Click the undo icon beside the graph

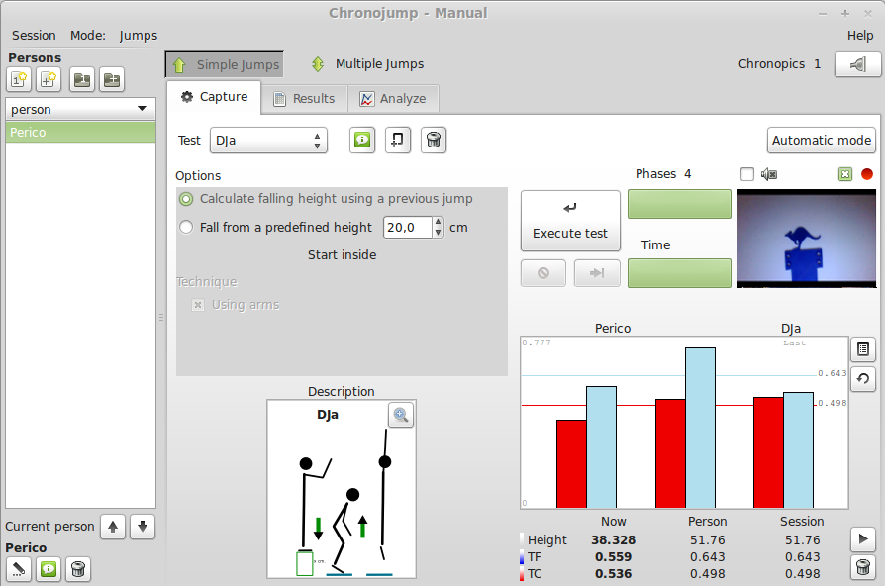tap(862, 378)
